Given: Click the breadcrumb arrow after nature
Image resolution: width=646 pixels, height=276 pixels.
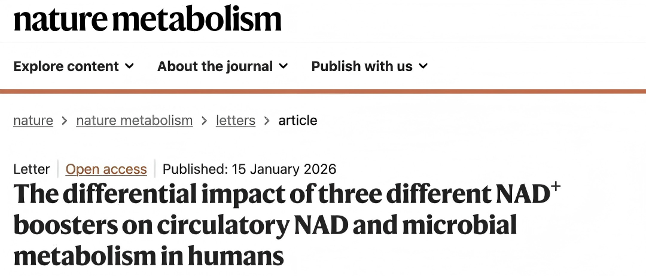Looking at the screenshot, I should (65, 121).
